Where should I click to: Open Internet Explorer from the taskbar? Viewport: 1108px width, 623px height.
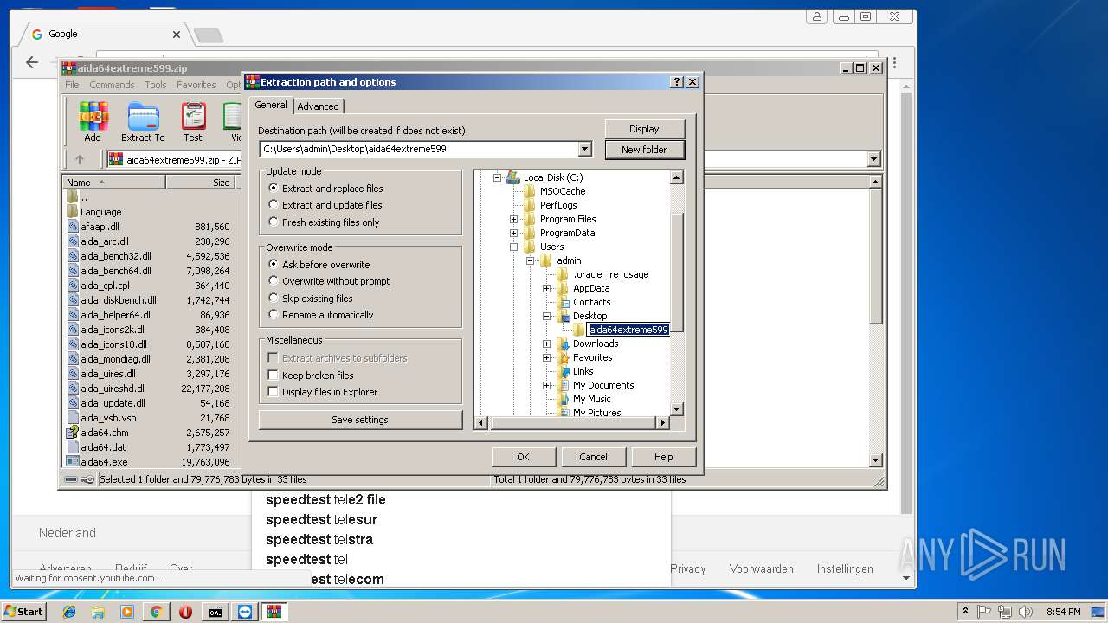pos(69,612)
